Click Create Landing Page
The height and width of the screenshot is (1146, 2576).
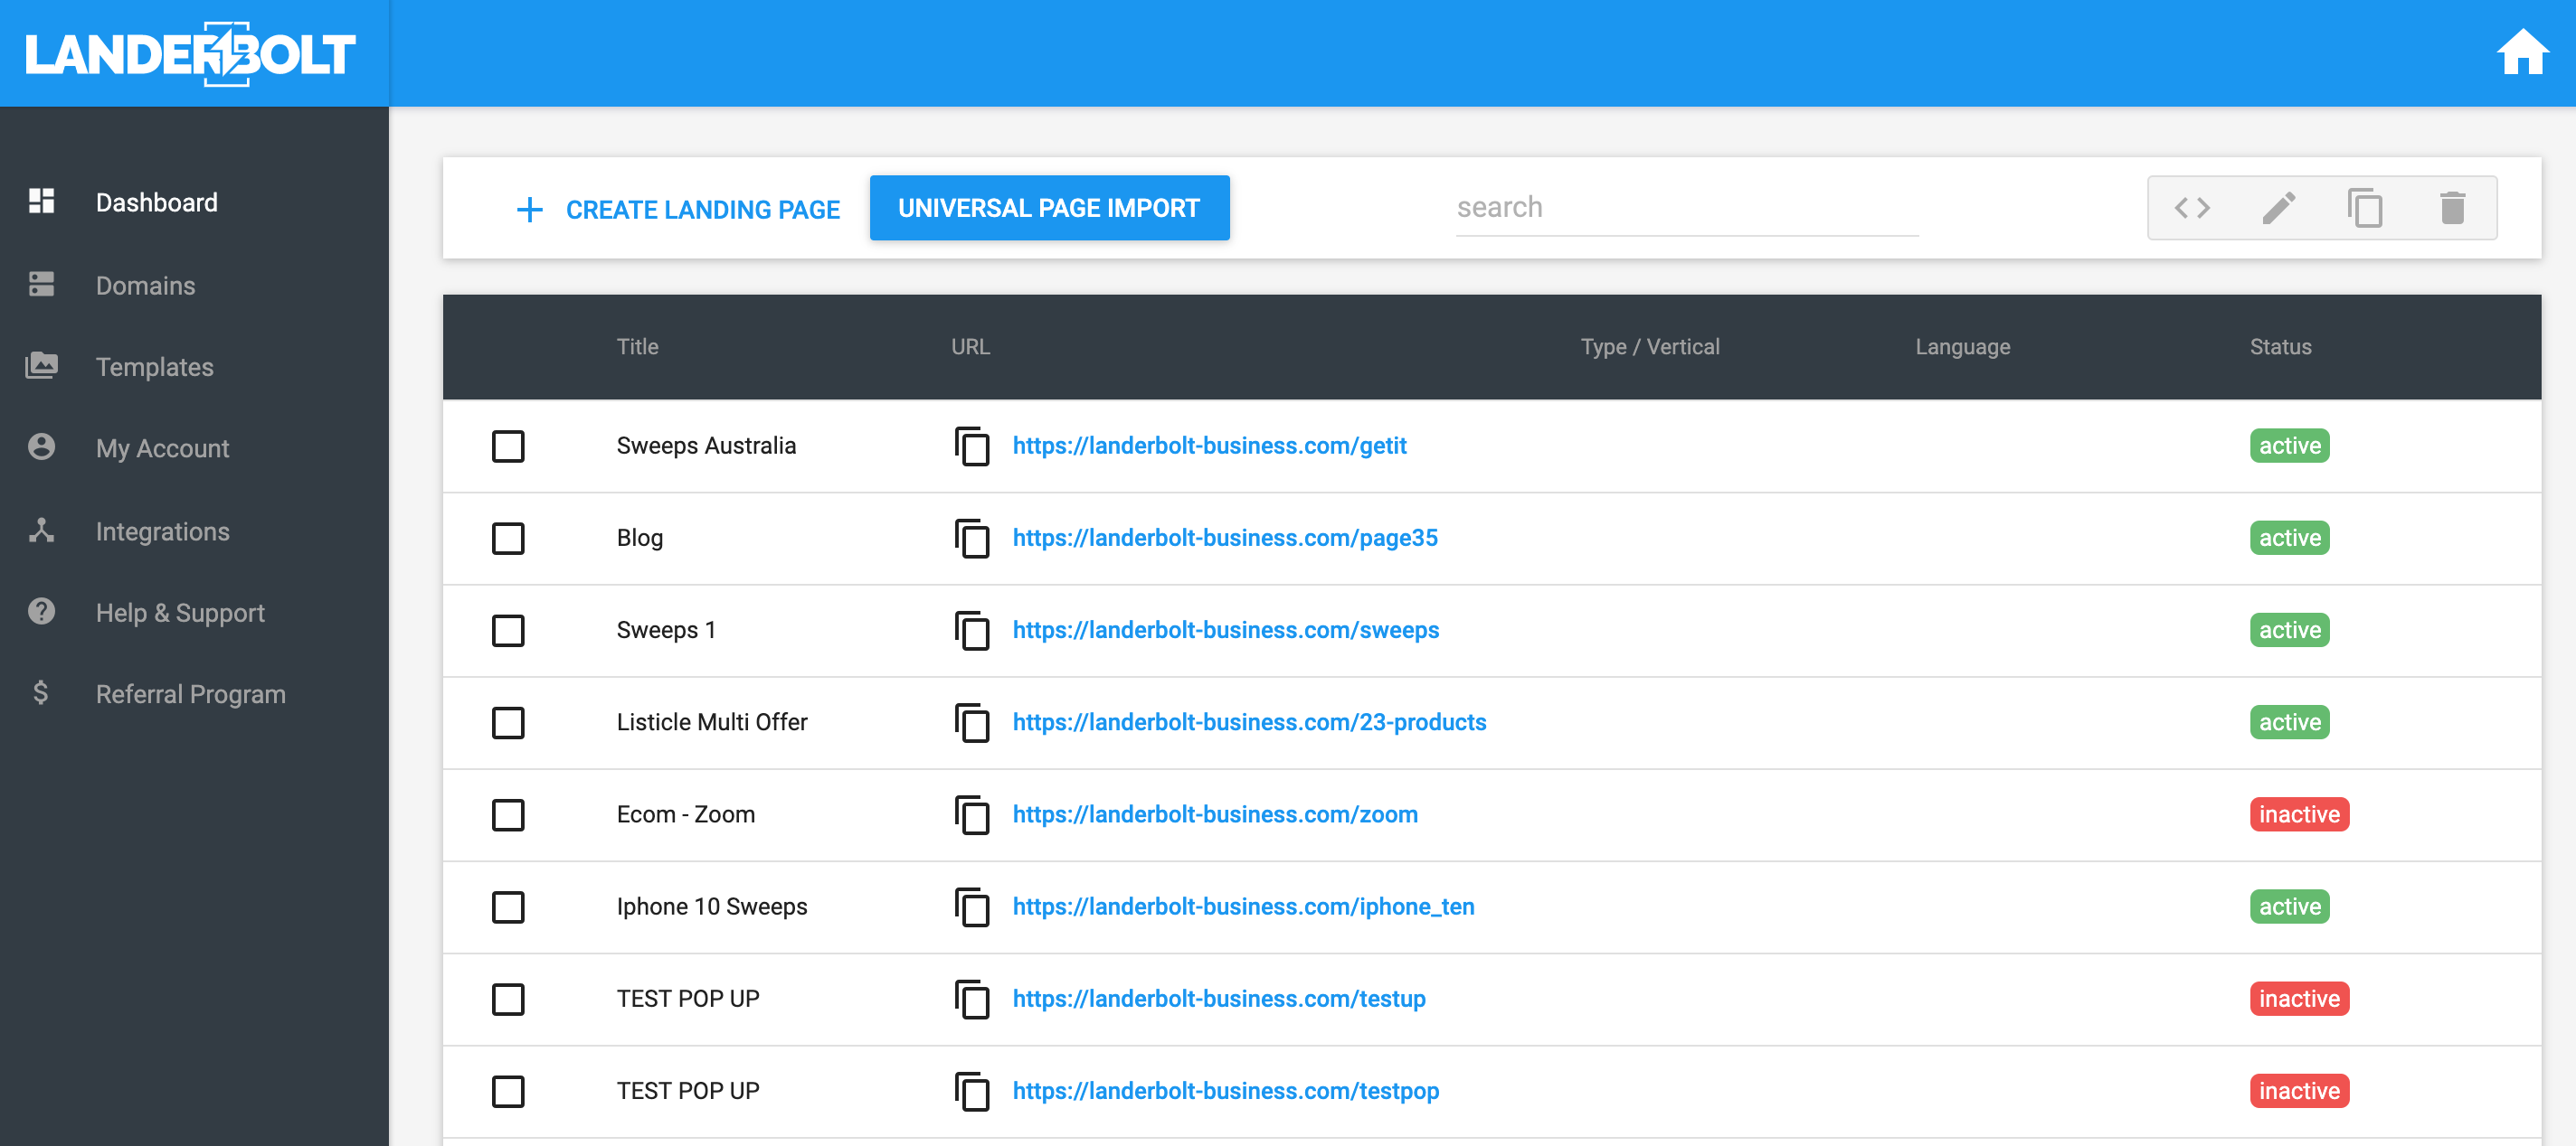tap(677, 209)
